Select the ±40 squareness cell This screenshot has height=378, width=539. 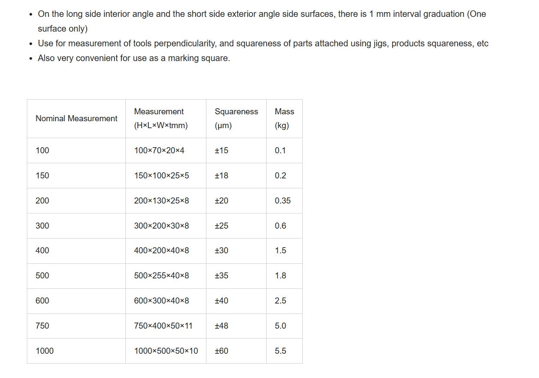pyautogui.click(x=236, y=301)
